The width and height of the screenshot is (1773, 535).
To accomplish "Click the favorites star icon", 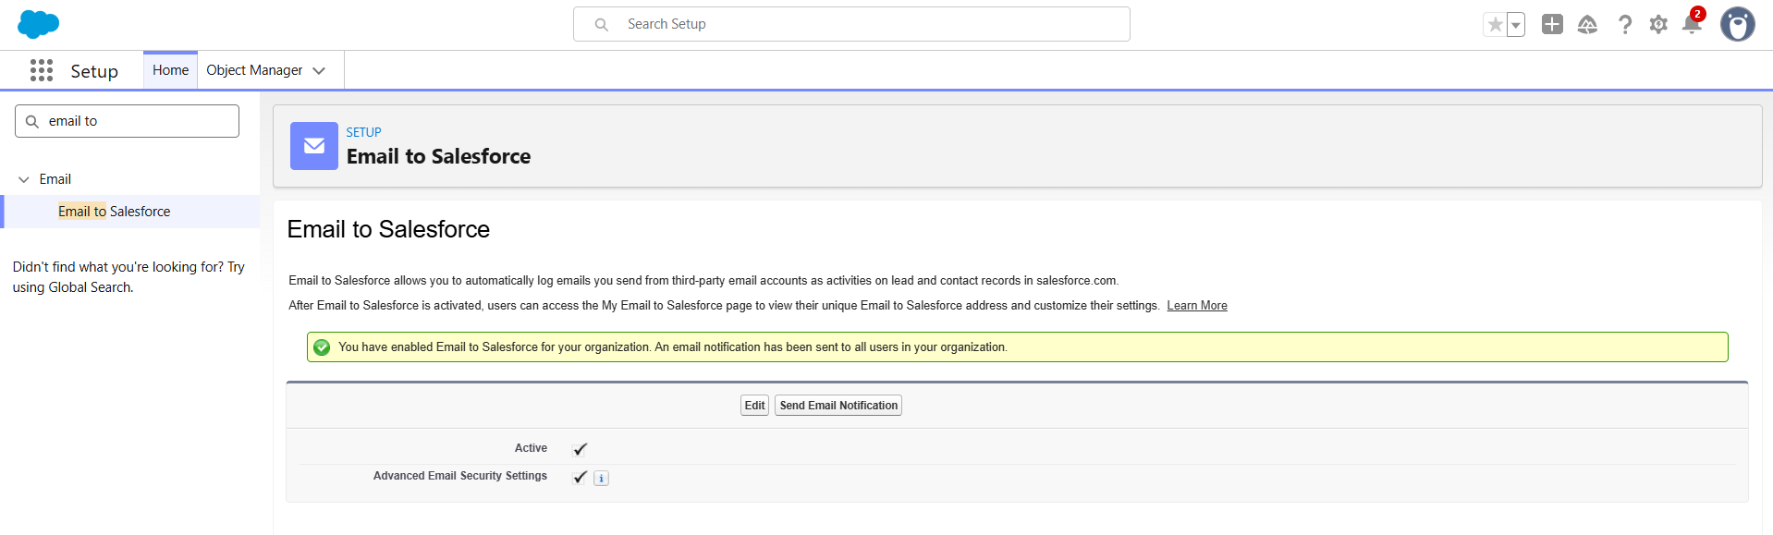I will (1495, 25).
